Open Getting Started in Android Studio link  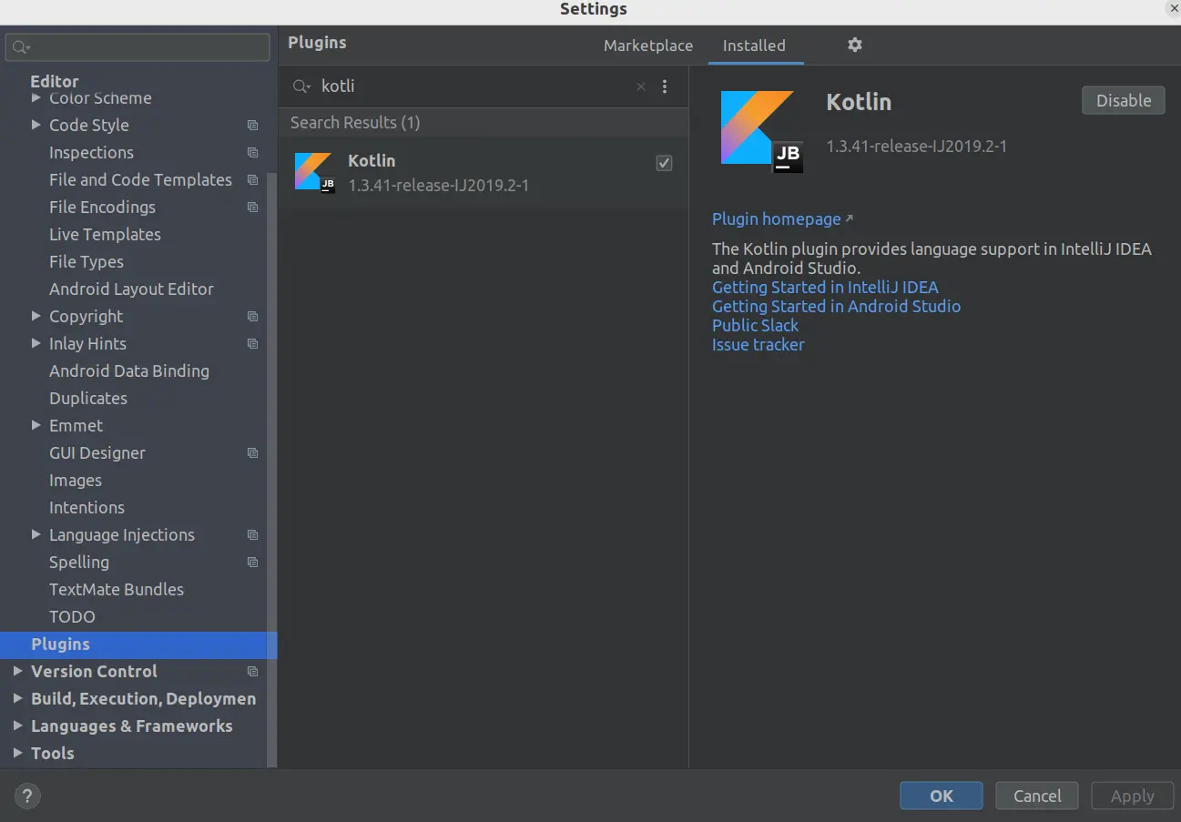[x=836, y=307]
